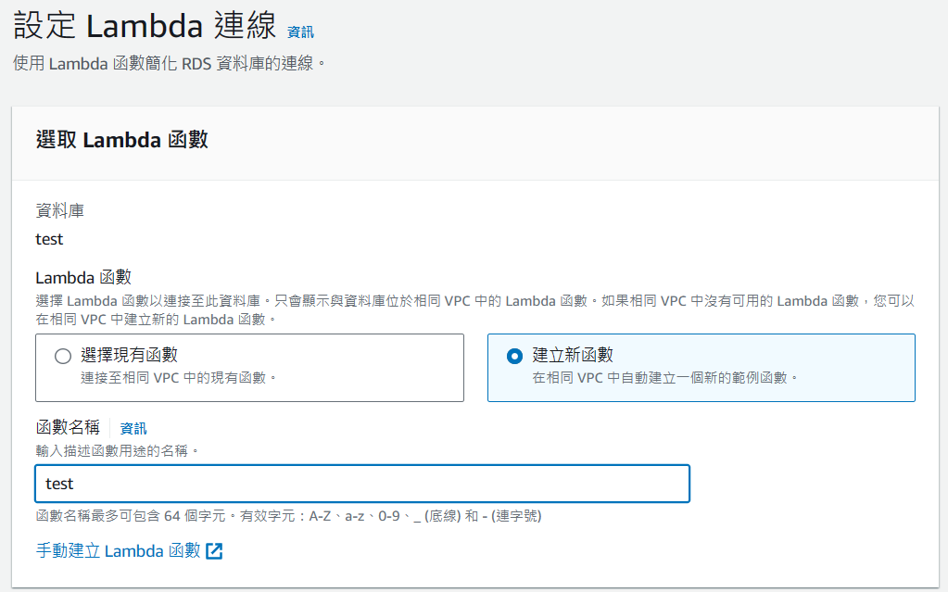Image resolution: width=948 pixels, height=592 pixels.
Task: Click the 函數名稱最多可包含 64 個字元 hint text
Action: [288, 516]
